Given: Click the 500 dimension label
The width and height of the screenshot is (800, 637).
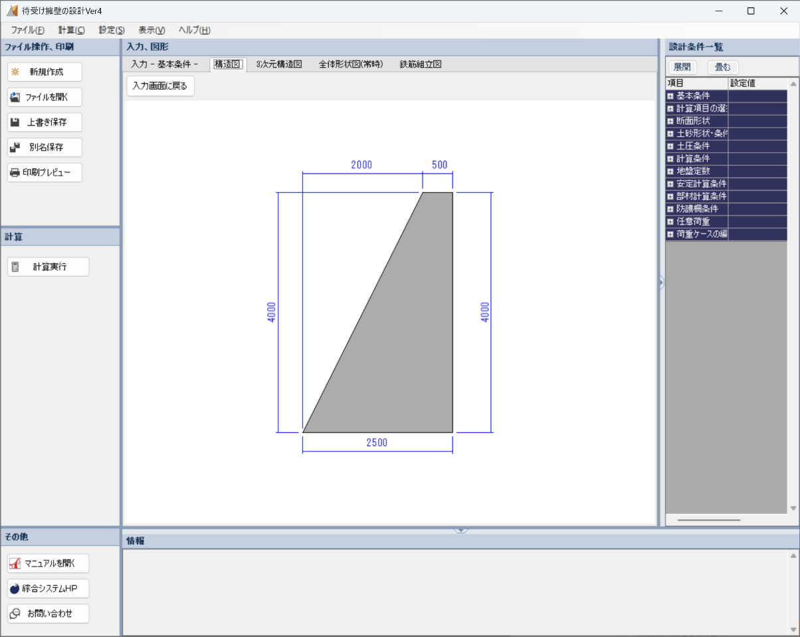Looking at the screenshot, I should coord(439,165).
